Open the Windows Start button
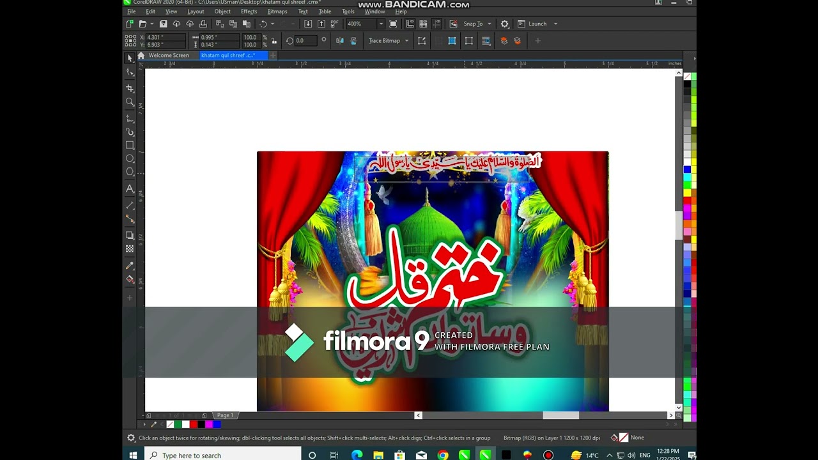Viewport: 818px width, 460px height. point(134,455)
